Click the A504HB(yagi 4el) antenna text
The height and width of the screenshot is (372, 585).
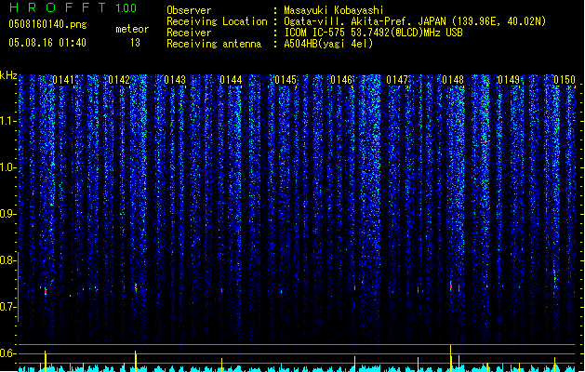[x=328, y=44]
